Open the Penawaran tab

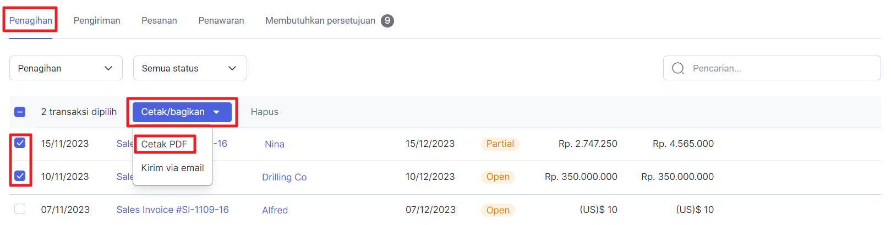pyautogui.click(x=221, y=21)
